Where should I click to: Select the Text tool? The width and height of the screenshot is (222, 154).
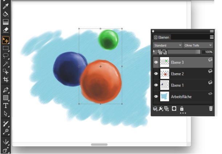point(6,105)
